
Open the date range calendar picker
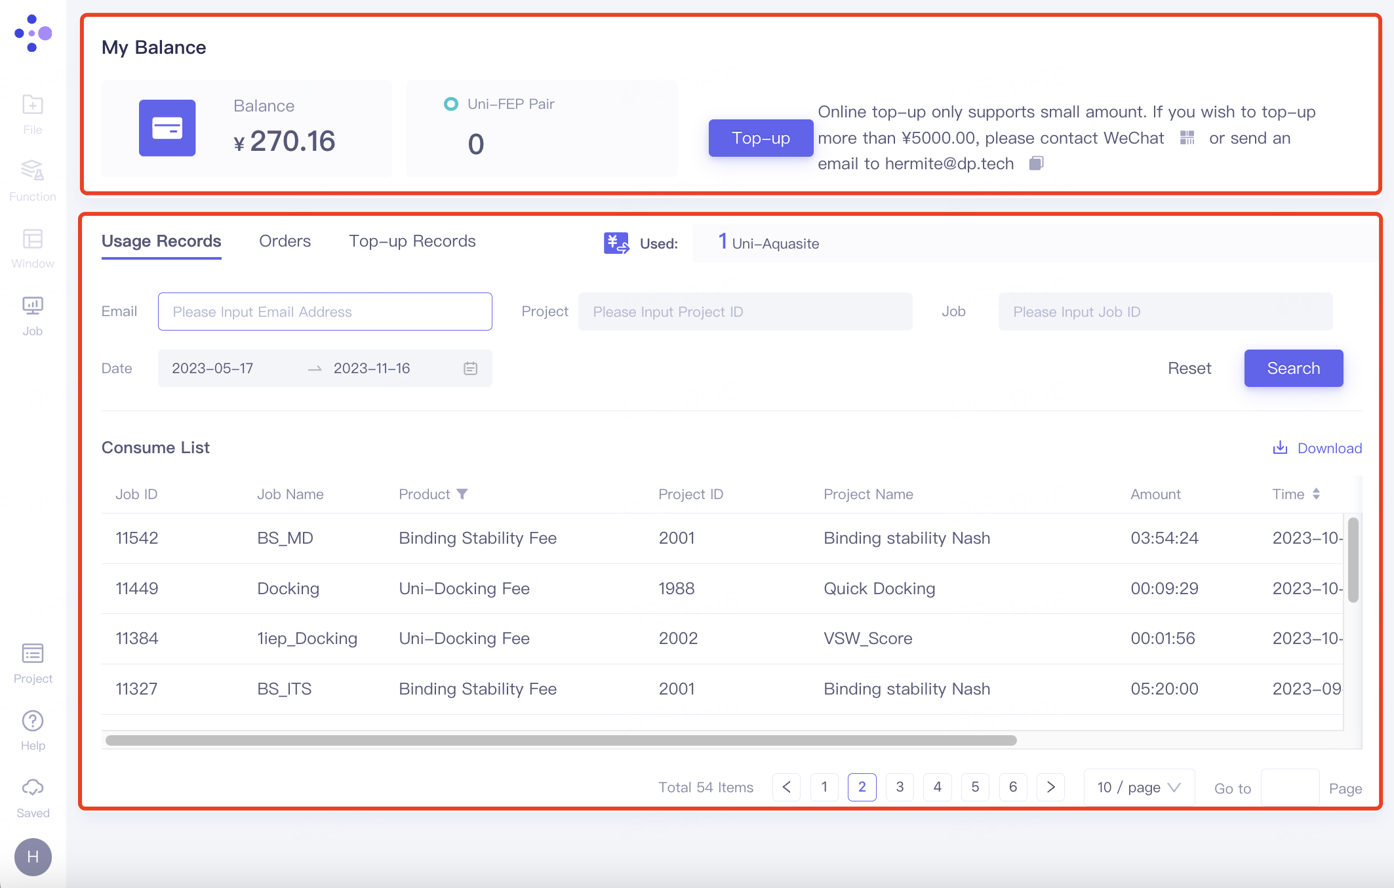470,369
